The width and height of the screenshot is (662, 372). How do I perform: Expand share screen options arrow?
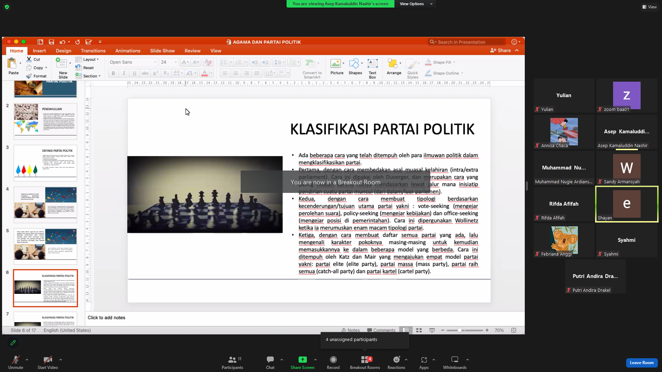tap(315, 360)
